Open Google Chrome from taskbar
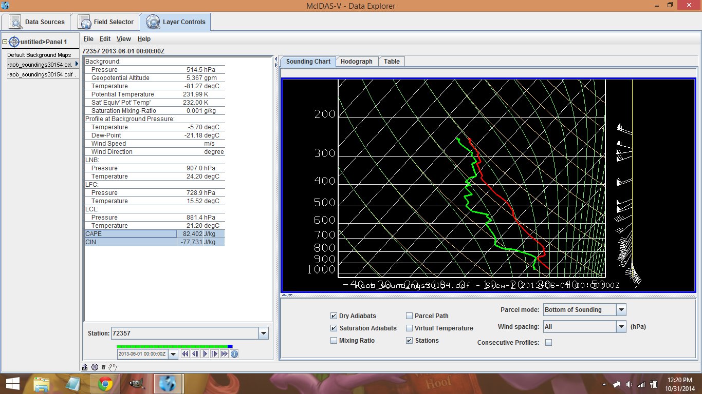Viewport: 702px width, 394px height. tap(105, 384)
